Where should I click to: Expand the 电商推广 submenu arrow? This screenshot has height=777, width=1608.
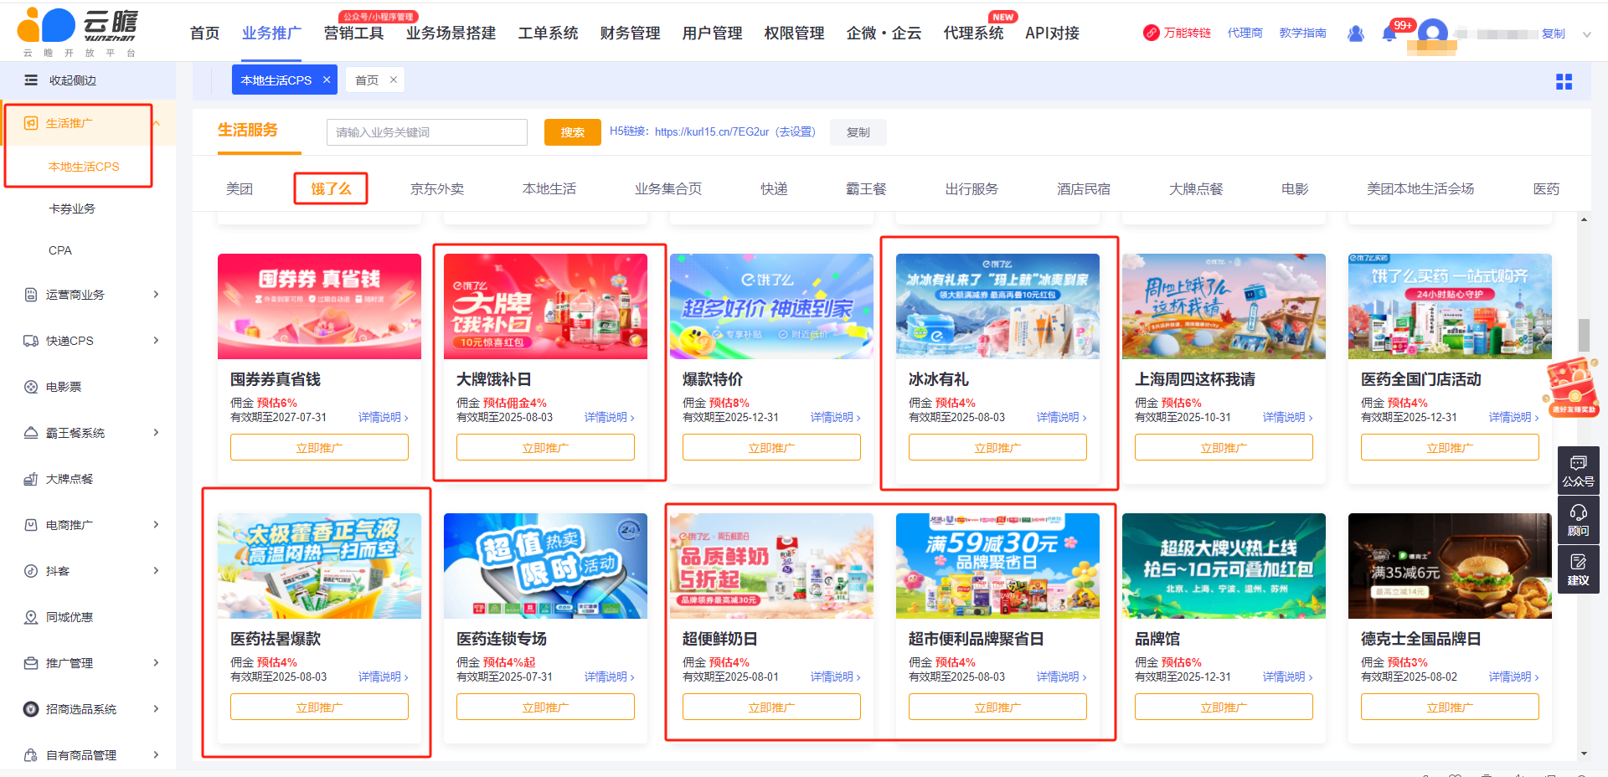[156, 525]
